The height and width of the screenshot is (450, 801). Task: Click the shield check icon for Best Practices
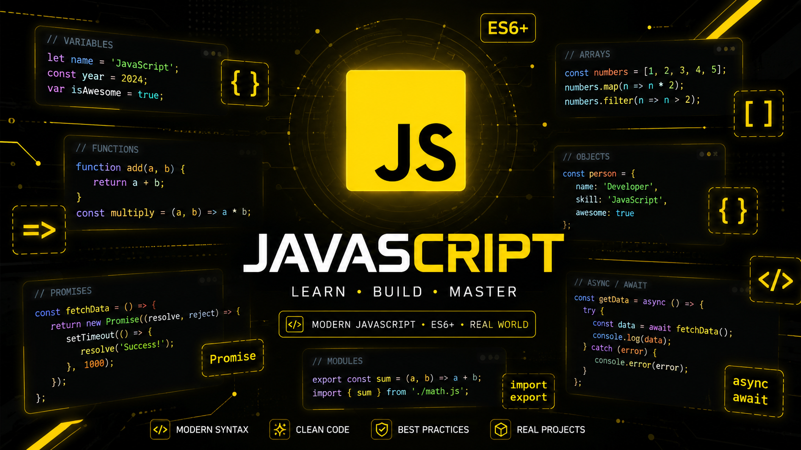pyautogui.click(x=381, y=429)
